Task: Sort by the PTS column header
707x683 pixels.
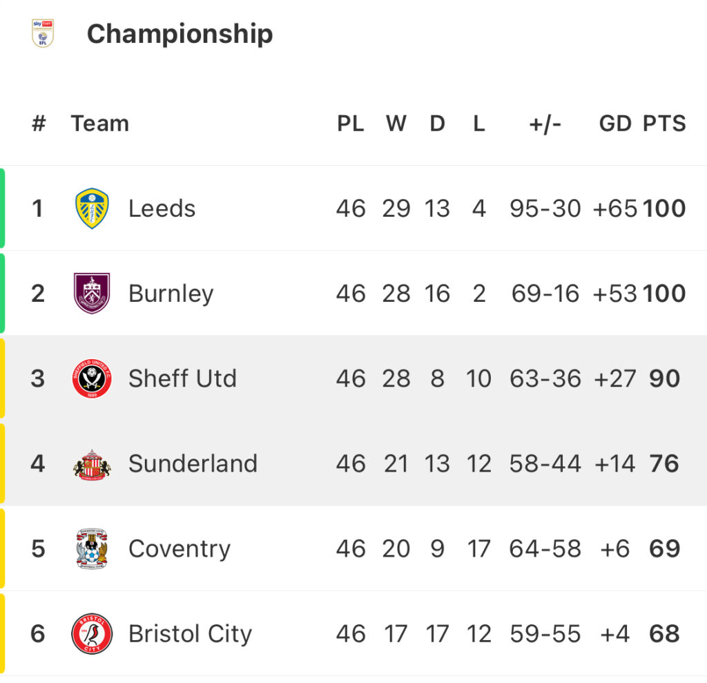Action: [x=664, y=124]
